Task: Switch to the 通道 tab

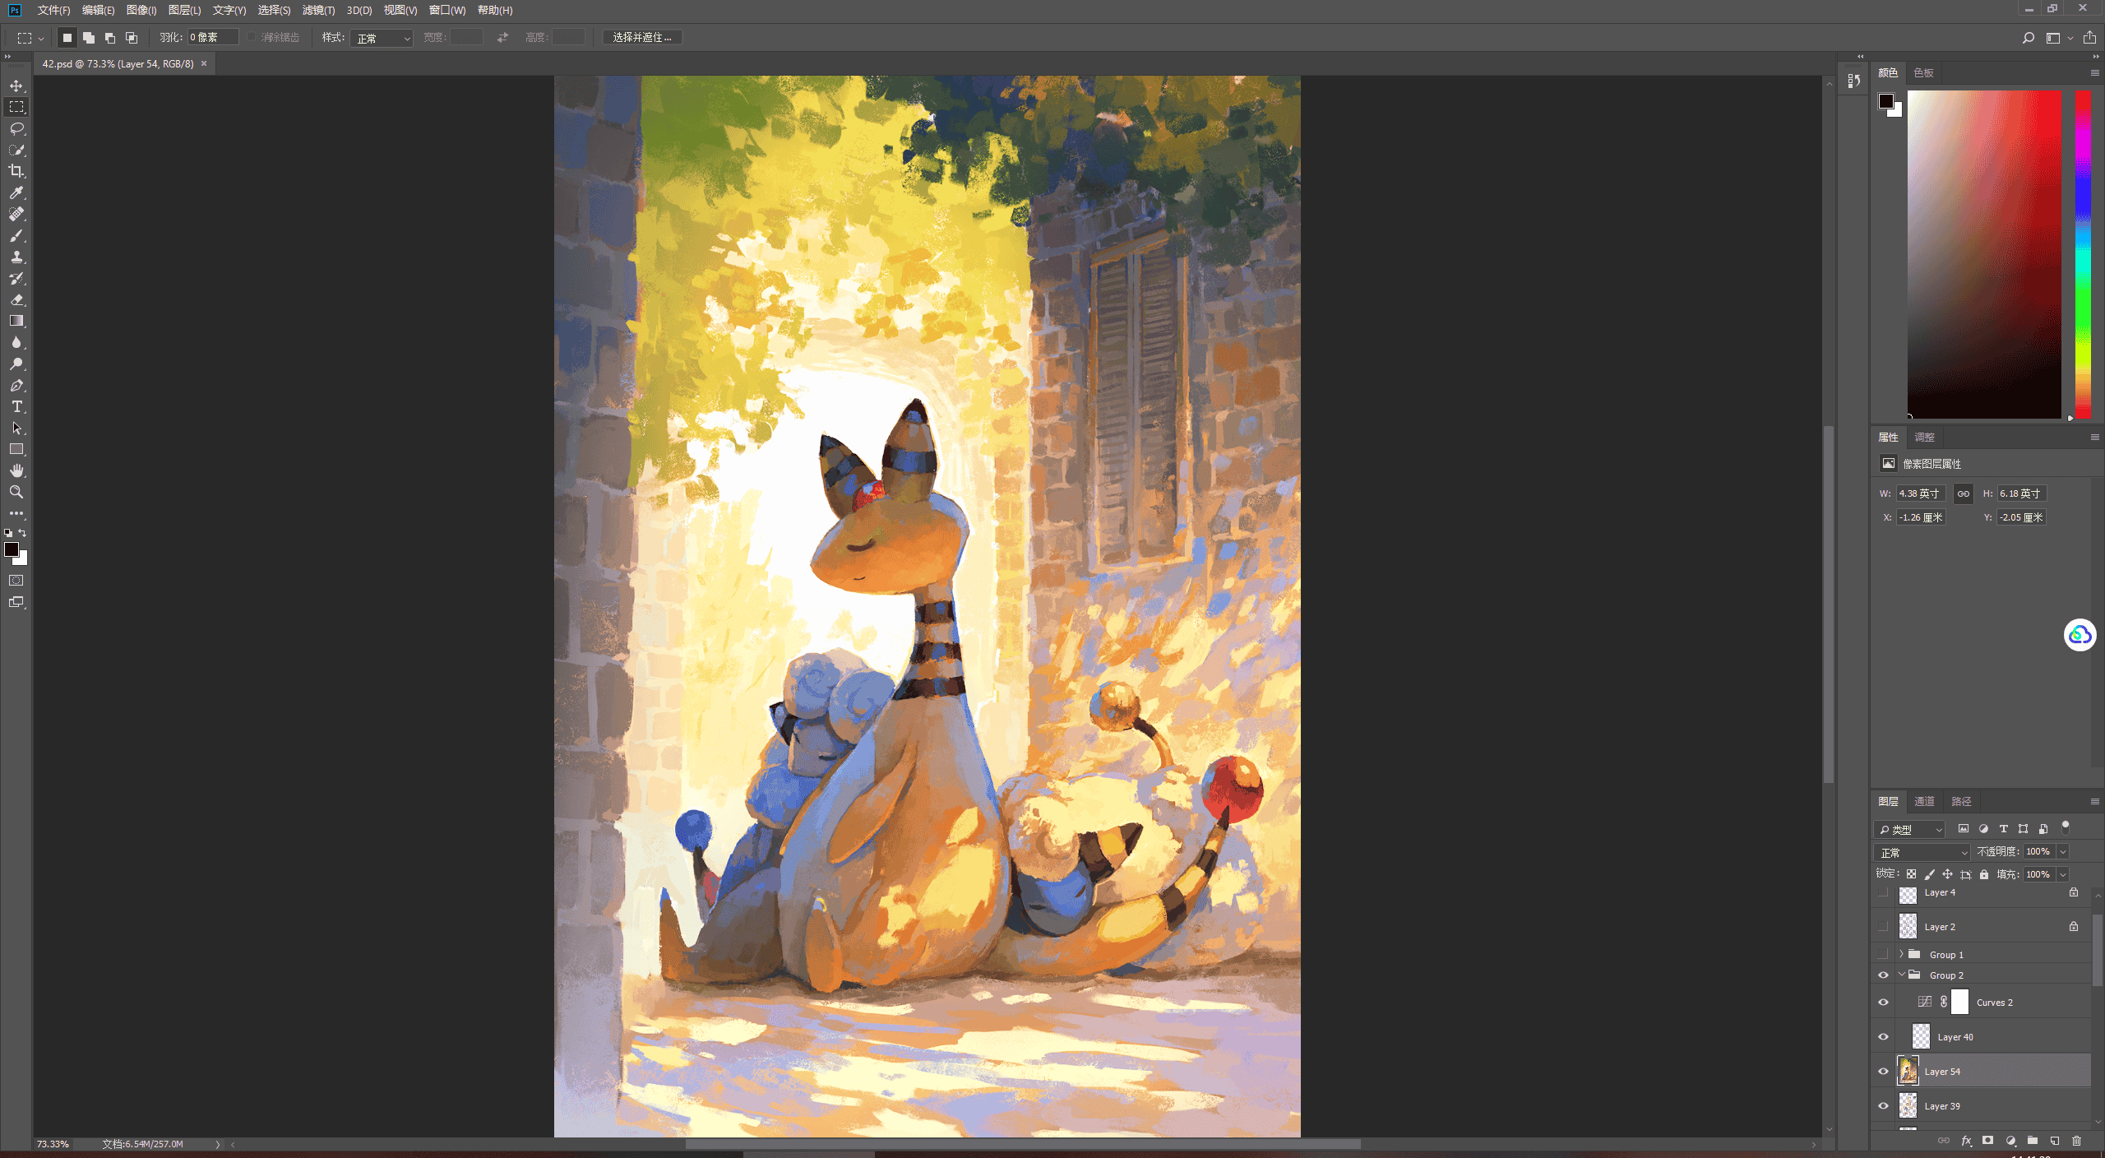Action: [x=1924, y=801]
